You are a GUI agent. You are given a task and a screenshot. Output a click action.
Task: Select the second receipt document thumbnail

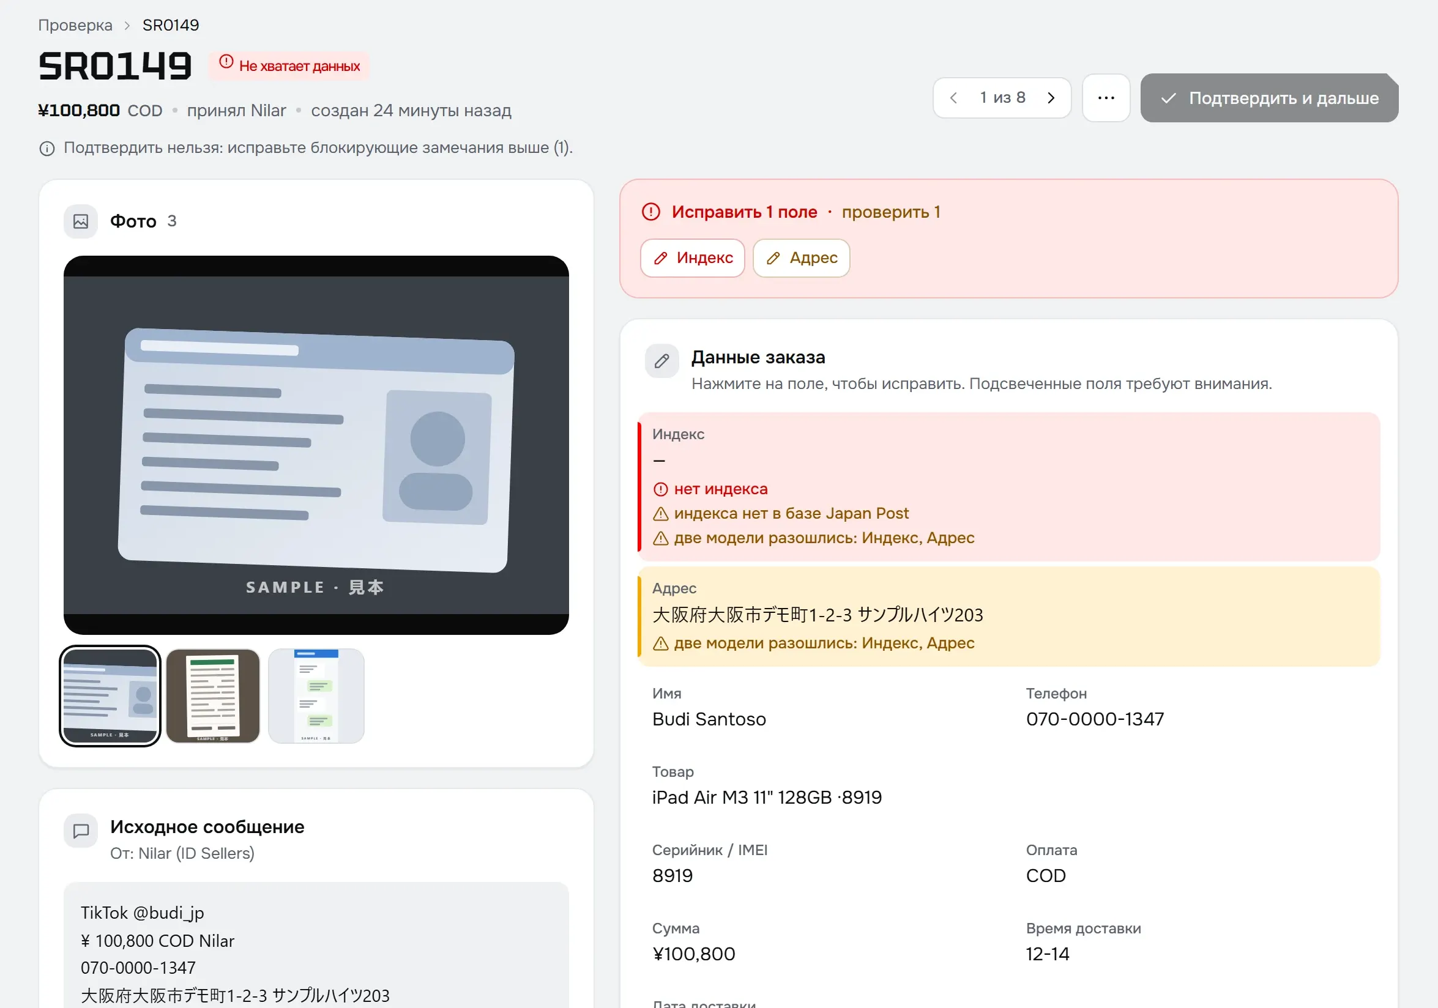click(x=213, y=695)
